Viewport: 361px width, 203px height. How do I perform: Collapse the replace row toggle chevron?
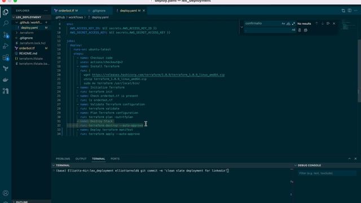pyautogui.click(x=242, y=27)
